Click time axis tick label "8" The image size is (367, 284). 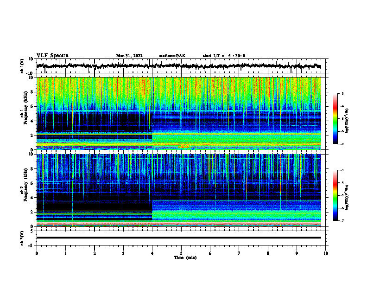coord(268,253)
